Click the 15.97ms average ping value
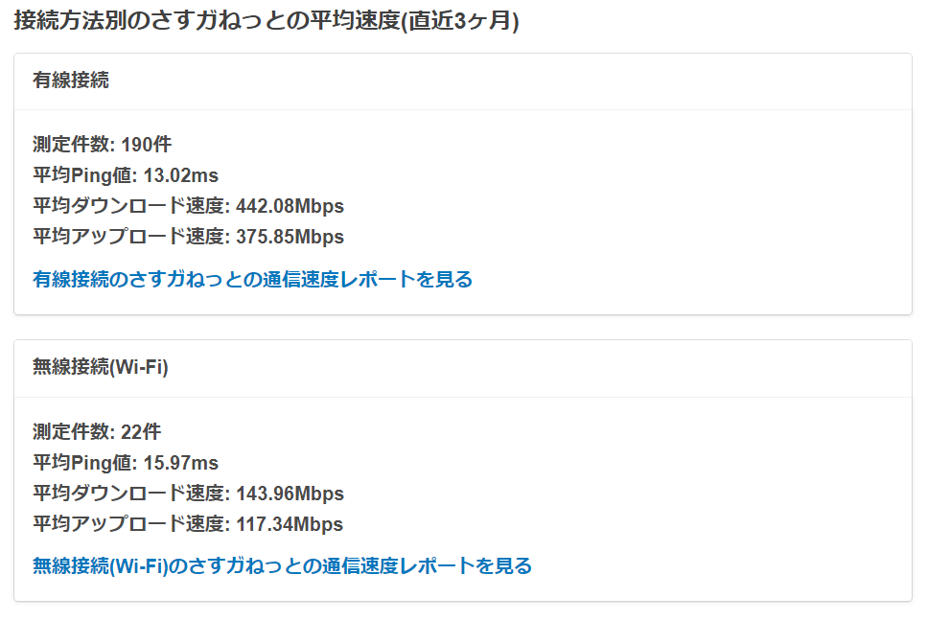The height and width of the screenshot is (621, 927). click(x=181, y=463)
